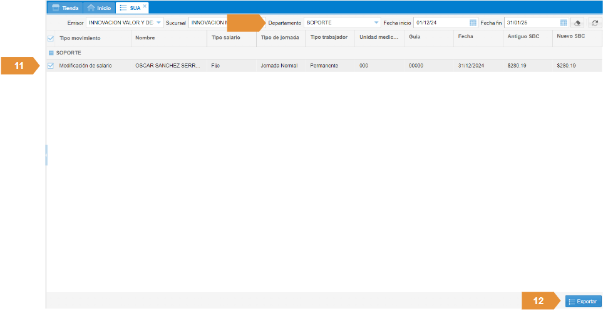
Task: Uncheck the Modificación de salario row
Action: [51, 66]
